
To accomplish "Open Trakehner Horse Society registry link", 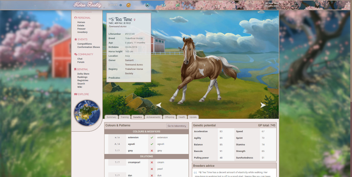I will pos(134,71).
